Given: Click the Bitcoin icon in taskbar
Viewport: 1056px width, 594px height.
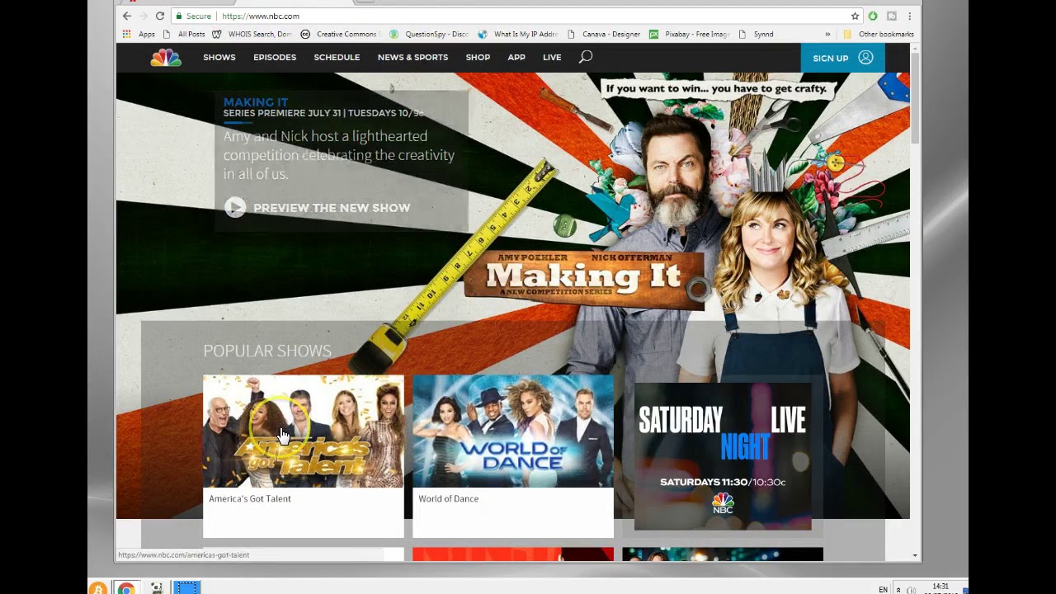Looking at the screenshot, I should (x=98, y=588).
